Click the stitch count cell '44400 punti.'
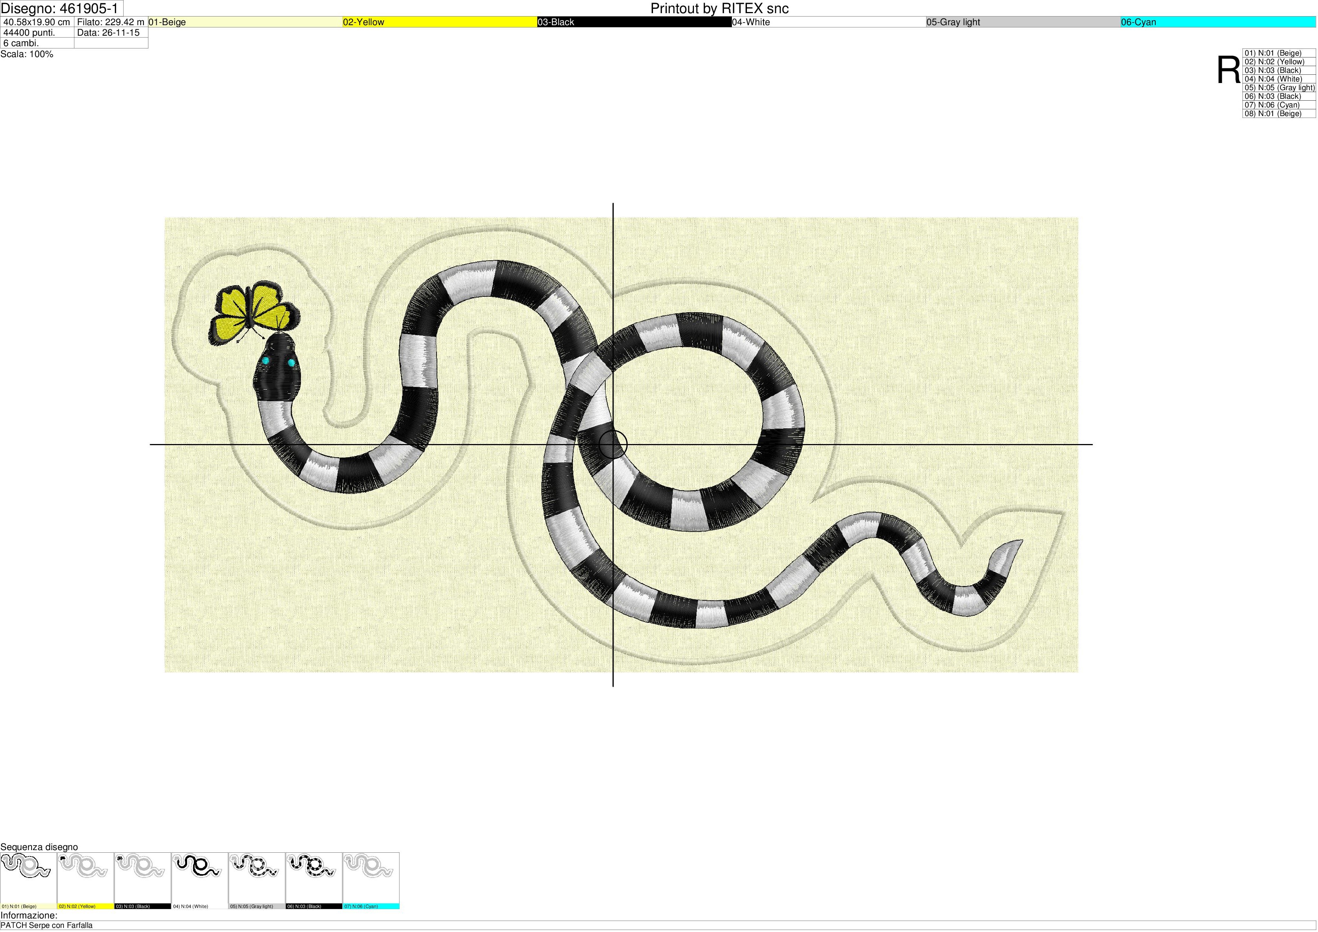1318x932 pixels. coord(37,33)
